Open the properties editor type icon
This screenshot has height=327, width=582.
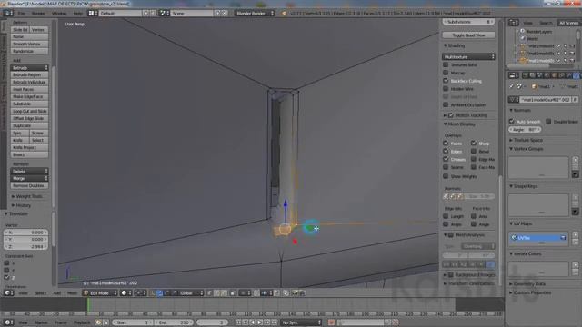(513, 75)
